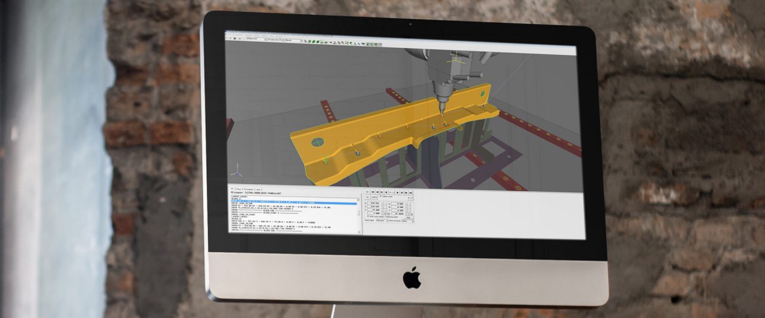
Task: Jump simulation to the start
Action: 373,192
